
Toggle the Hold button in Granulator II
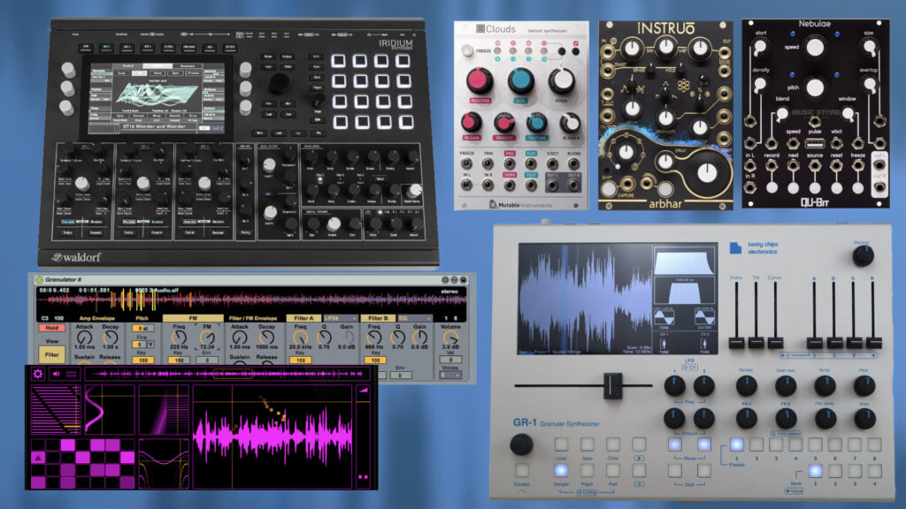[x=51, y=328]
